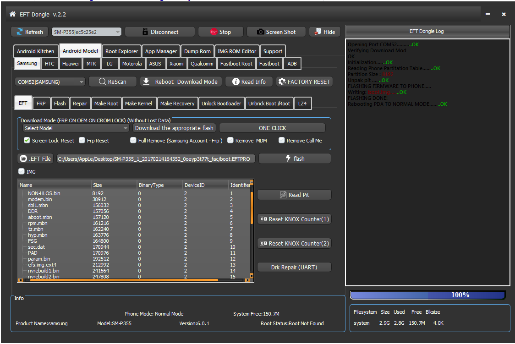Switch to Android Kitchen tab
Screen dimensions: 515x344
(x=35, y=51)
